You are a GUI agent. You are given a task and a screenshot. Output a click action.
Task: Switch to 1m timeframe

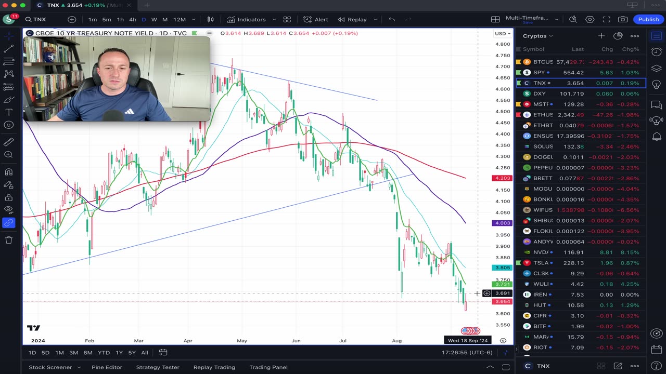pyautogui.click(x=93, y=19)
